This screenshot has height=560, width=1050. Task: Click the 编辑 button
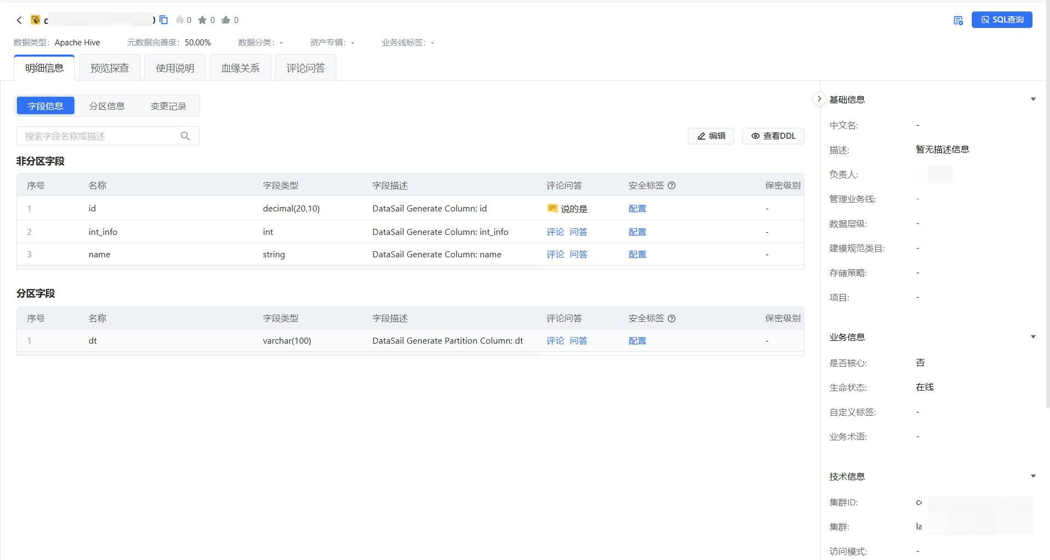click(710, 136)
